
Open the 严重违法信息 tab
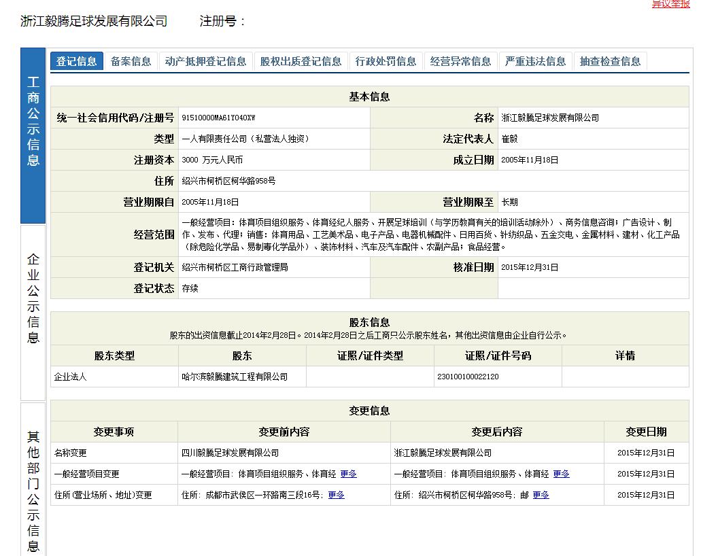coord(534,60)
